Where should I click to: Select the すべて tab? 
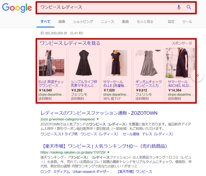click(45, 22)
